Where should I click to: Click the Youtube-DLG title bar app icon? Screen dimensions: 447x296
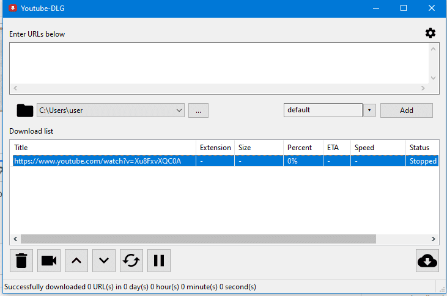point(13,8)
